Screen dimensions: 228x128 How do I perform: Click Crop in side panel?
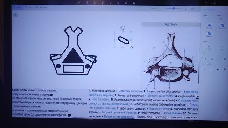pyautogui.click(x=222, y=47)
